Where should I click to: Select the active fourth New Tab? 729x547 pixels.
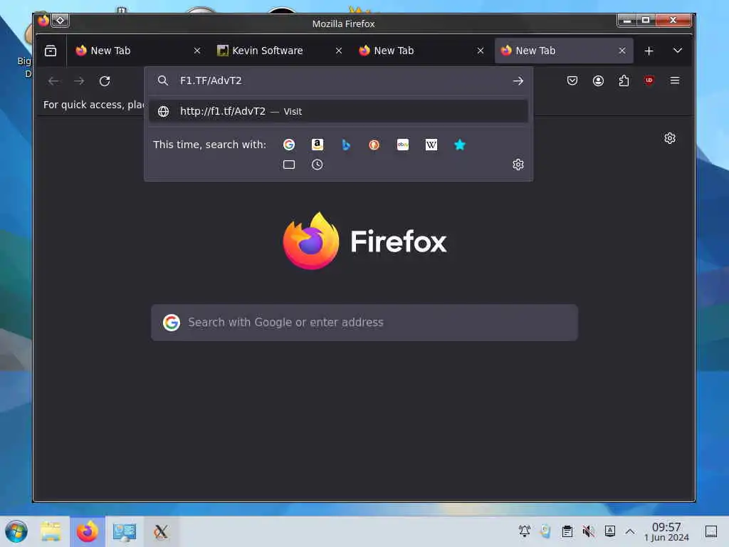[x=564, y=51]
